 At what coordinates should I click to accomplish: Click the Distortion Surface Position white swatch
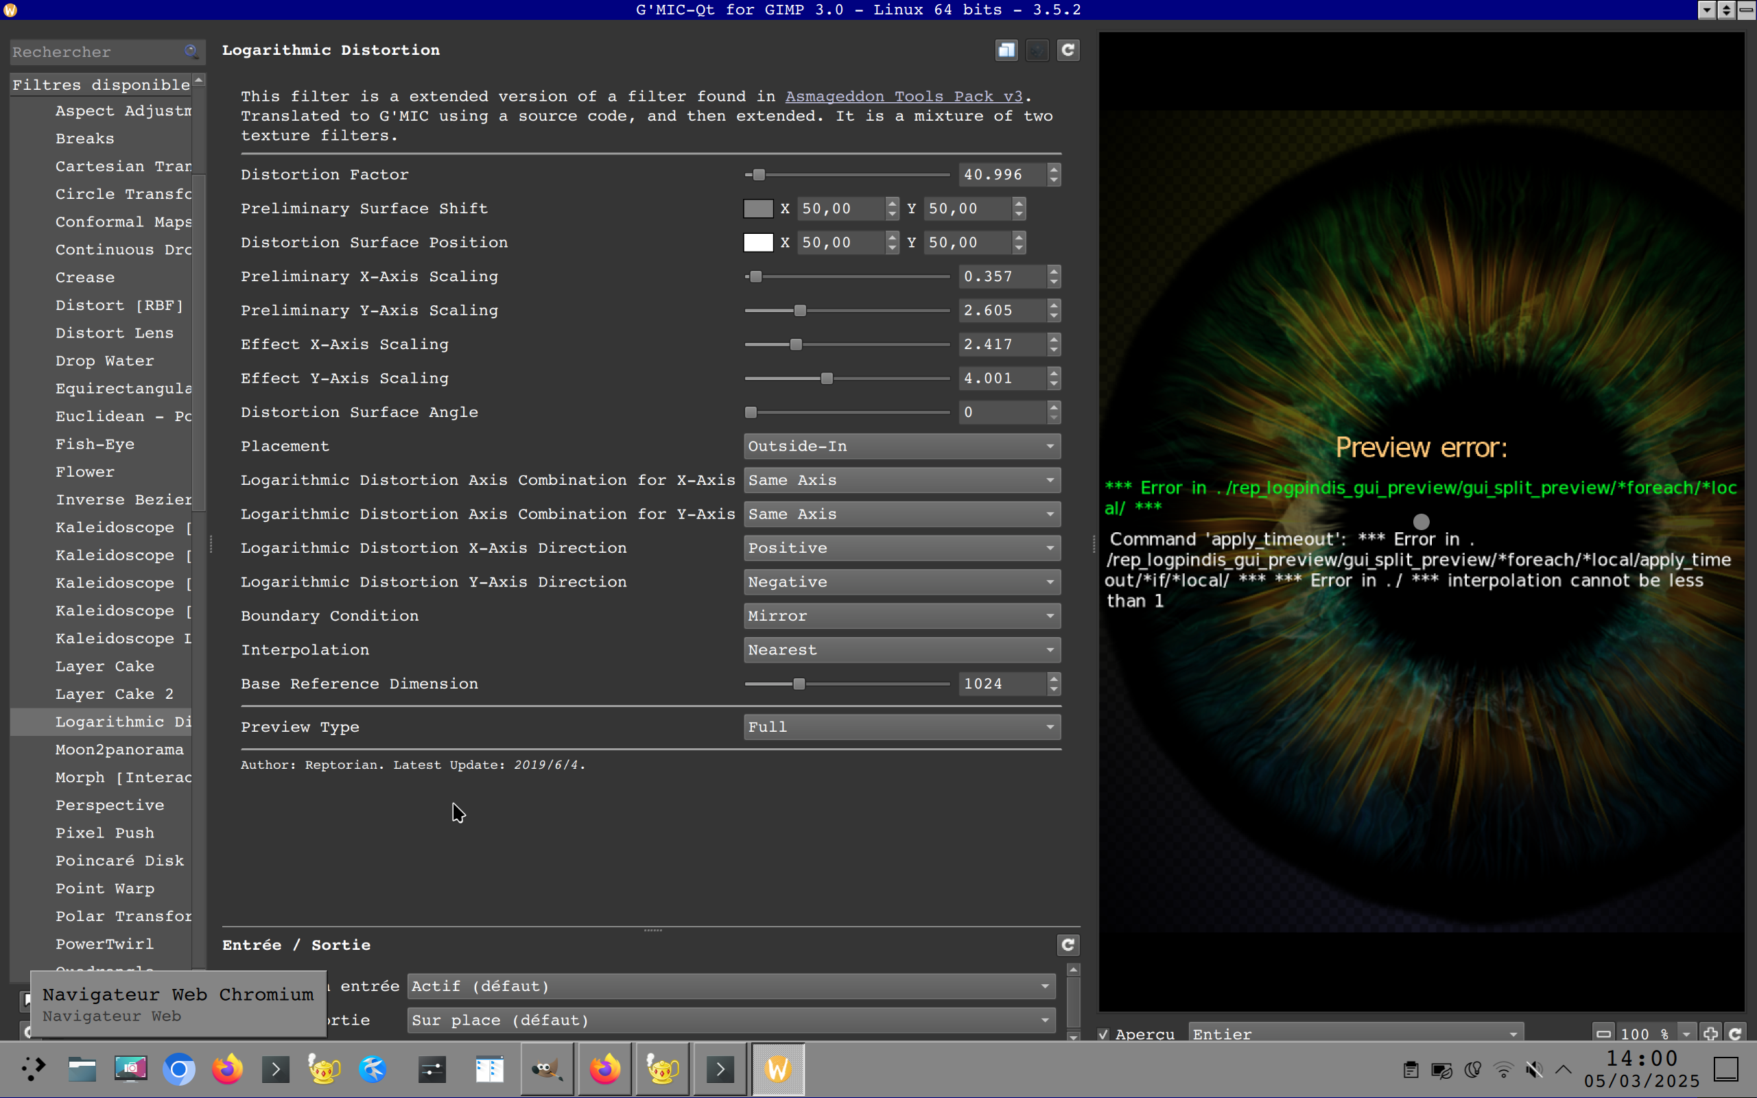point(757,243)
